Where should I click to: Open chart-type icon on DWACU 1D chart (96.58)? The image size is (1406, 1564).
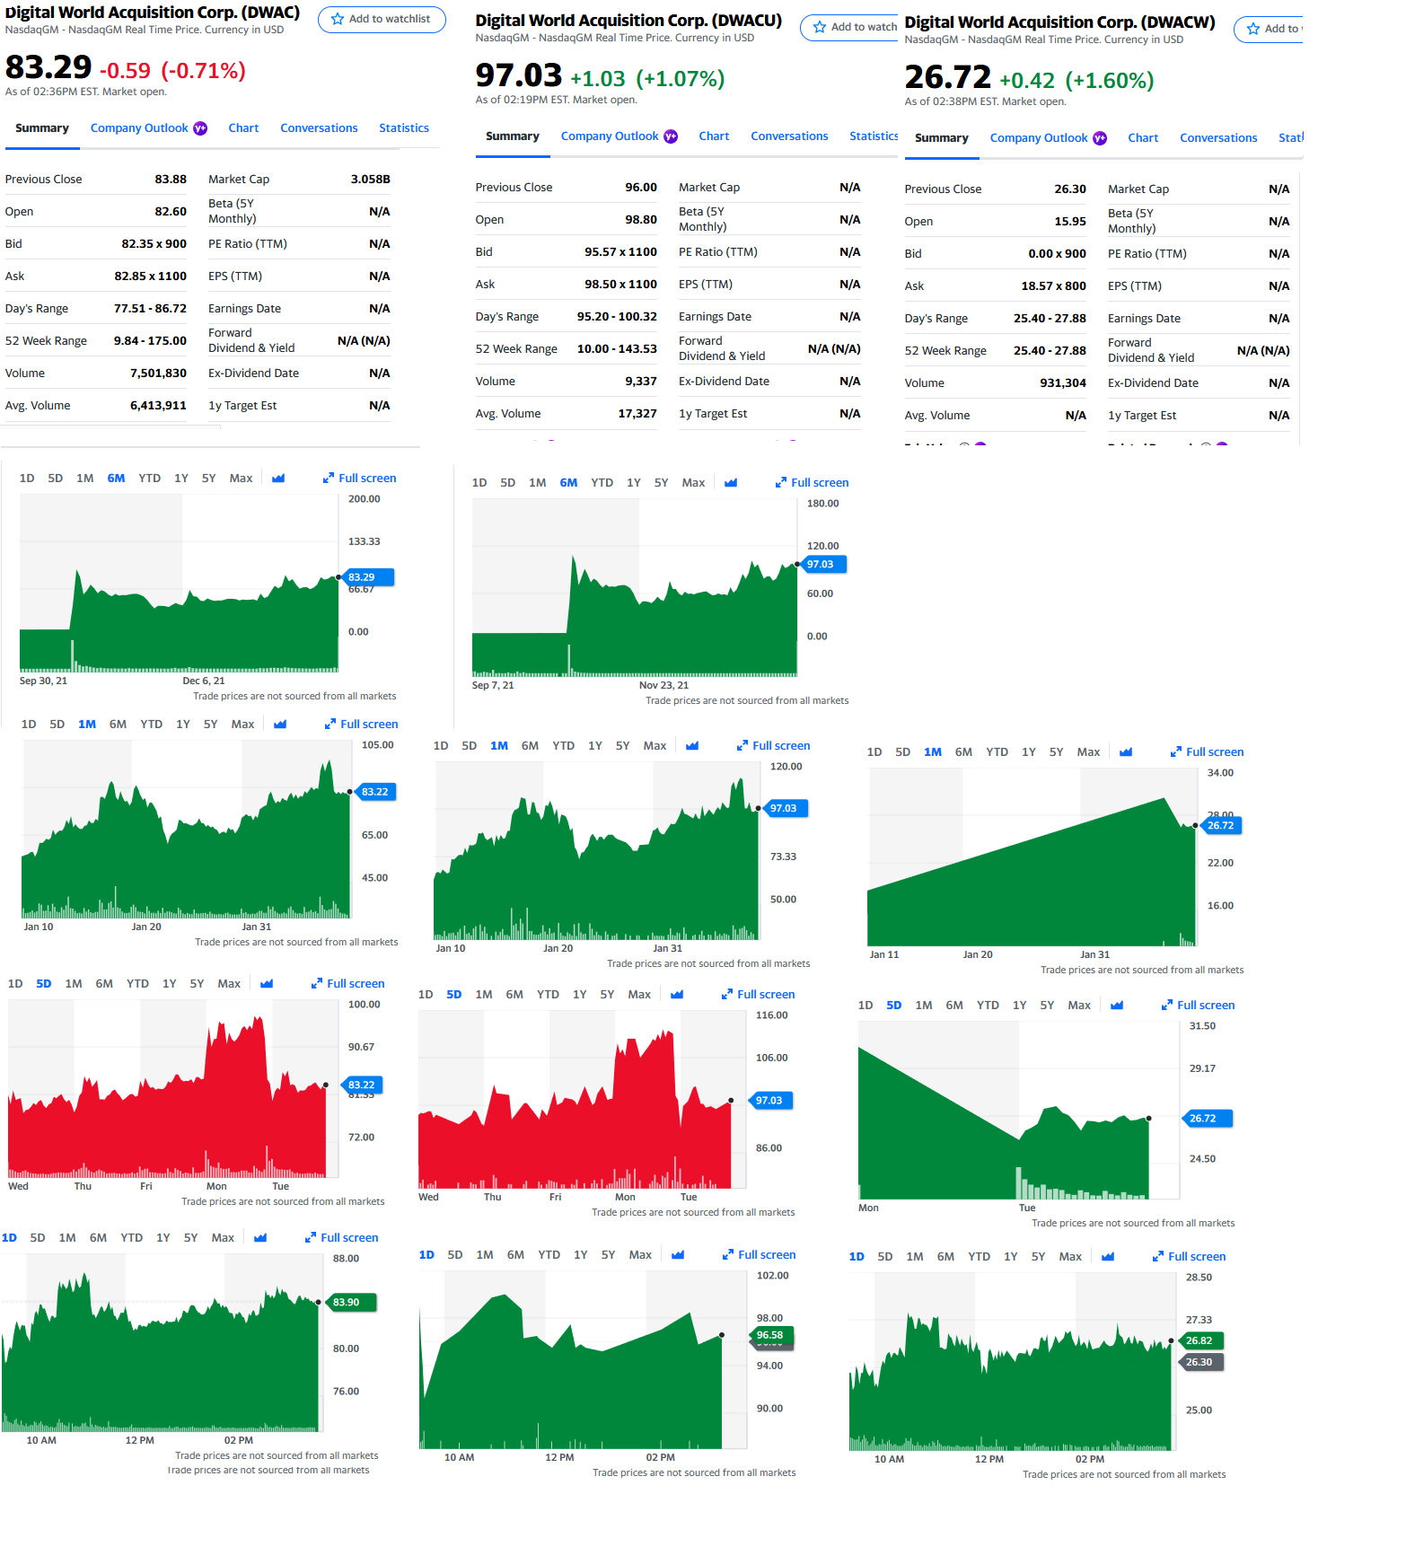(678, 1255)
